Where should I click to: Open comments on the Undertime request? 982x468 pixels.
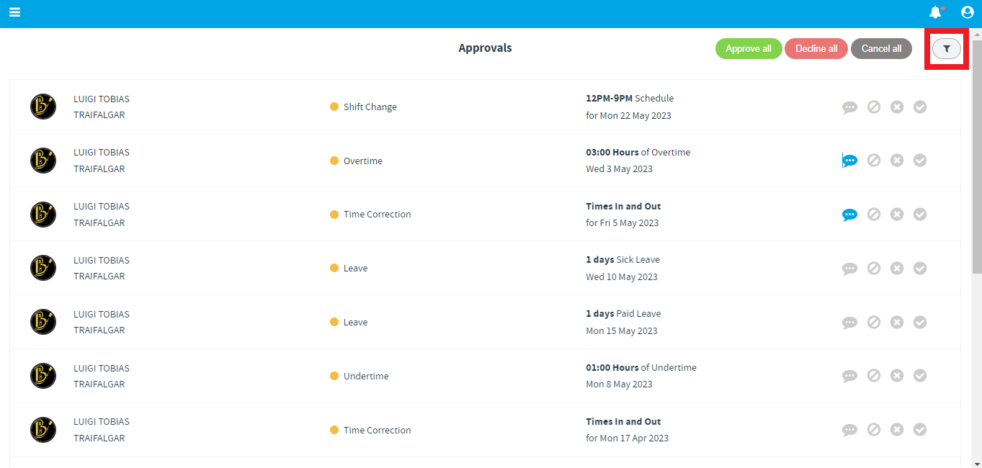850,376
